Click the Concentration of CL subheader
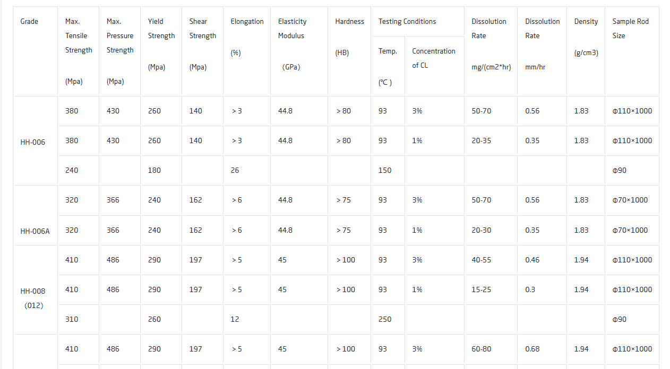Viewport: 670px width, 369px height. [x=434, y=66]
